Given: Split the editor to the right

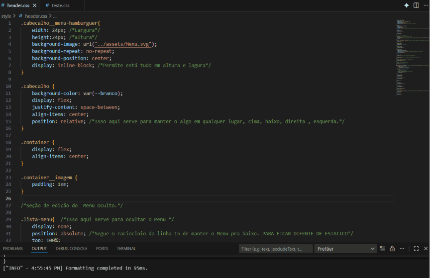Looking at the screenshot, I should pos(416,5).
